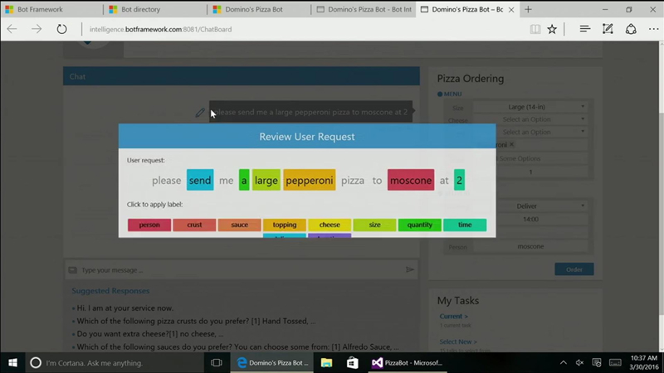Open the Store app from taskbar
Viewport: 664px width, 373px height.
pos(352,363)
